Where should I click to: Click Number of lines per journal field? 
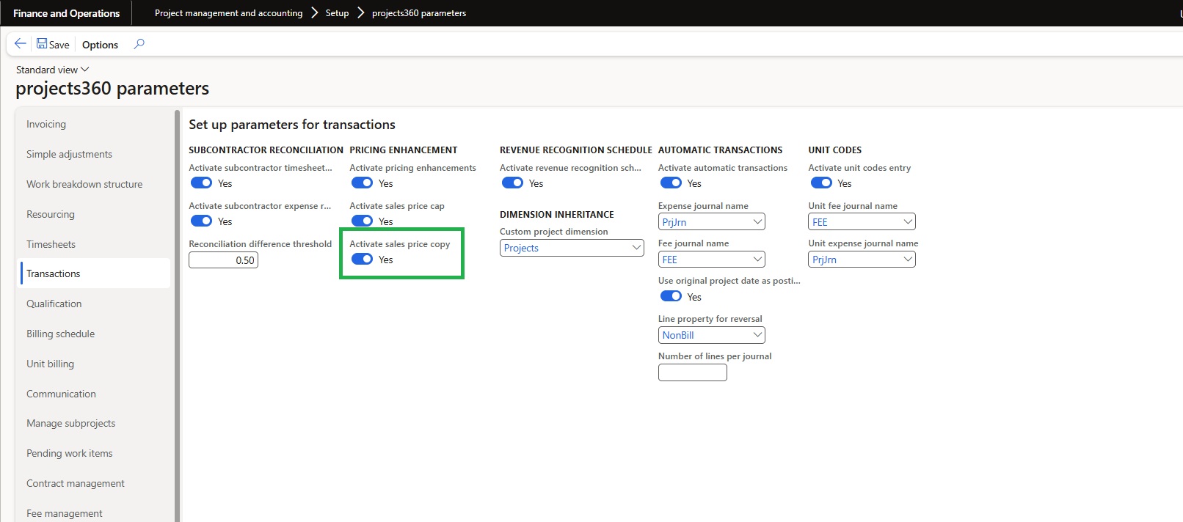click(692, 372)
